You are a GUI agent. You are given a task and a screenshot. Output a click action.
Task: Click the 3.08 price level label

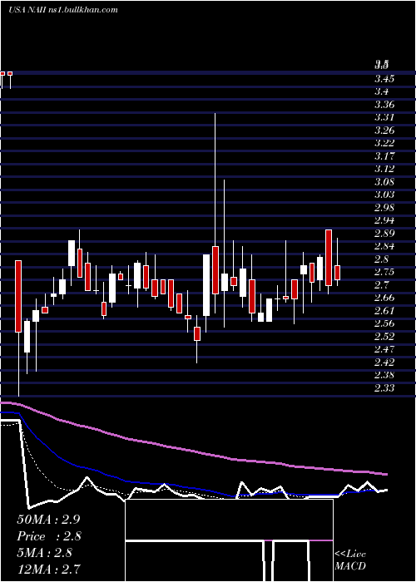click(x=384, y=182)
